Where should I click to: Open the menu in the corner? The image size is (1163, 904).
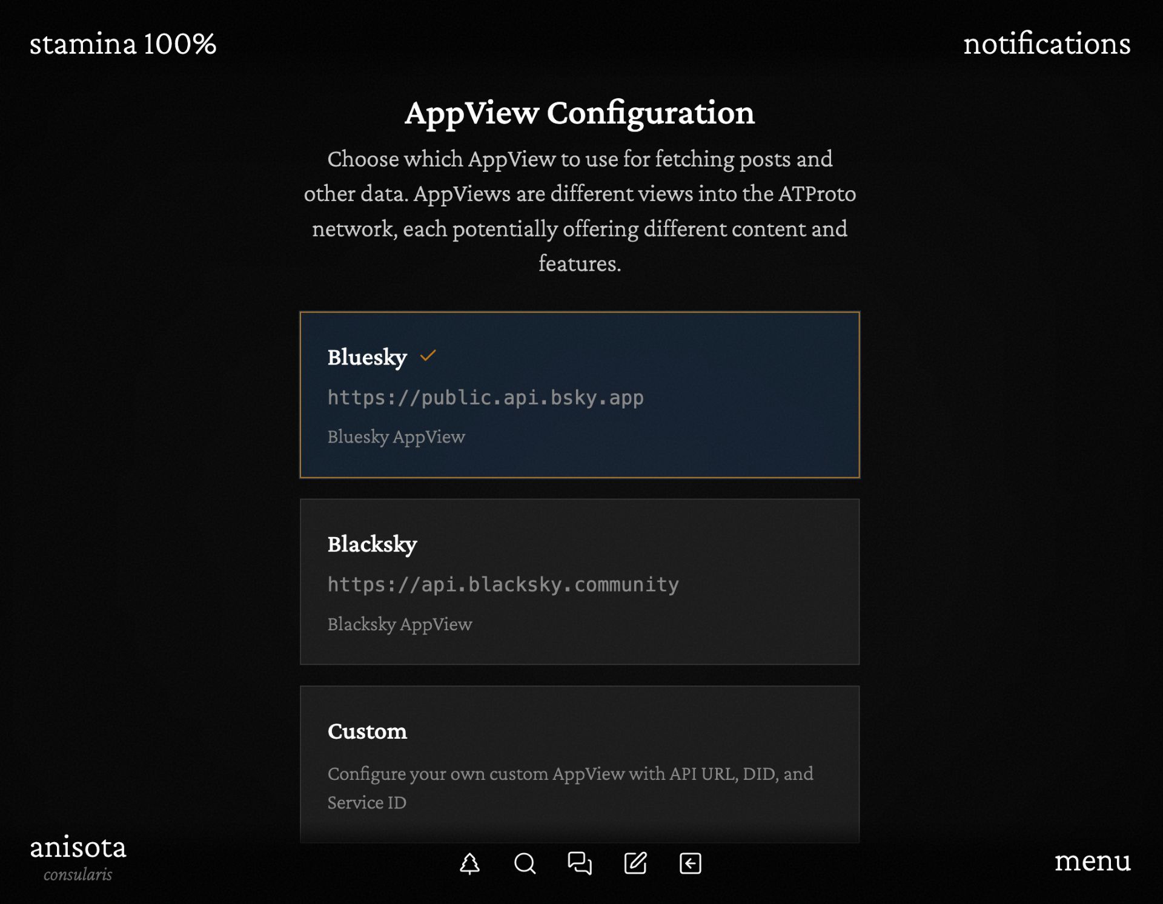[x=1092, y=860]
